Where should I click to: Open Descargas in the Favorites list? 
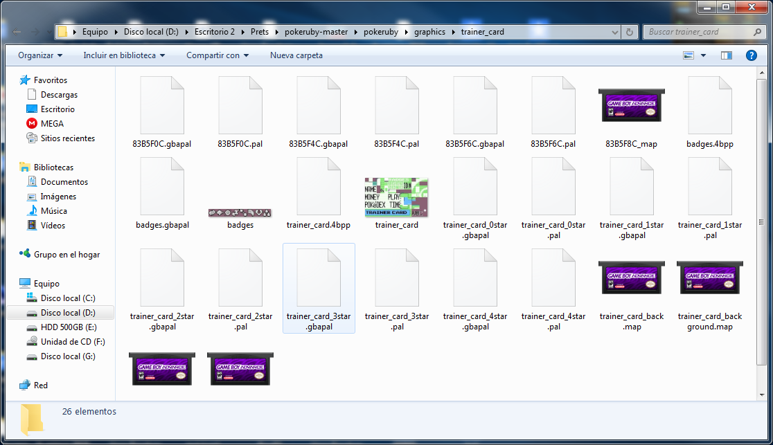point(59,95)
